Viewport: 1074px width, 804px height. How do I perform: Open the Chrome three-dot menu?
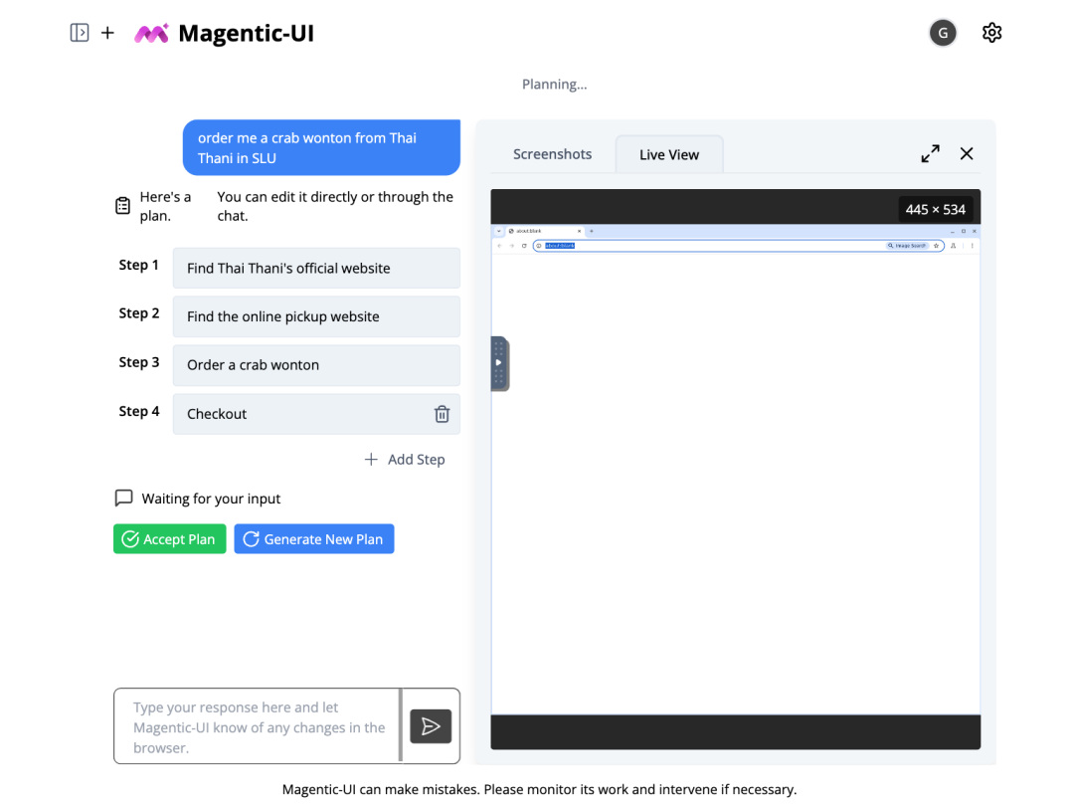click(x=972, y=245)
